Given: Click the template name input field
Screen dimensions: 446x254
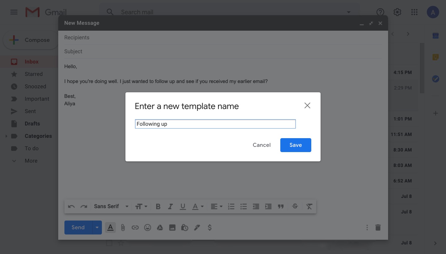Looking at the screenshot, I should 215,124.
